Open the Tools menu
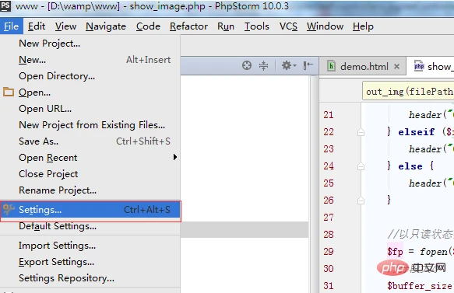The height and width of the screenshot is (293, 454). 257,26
